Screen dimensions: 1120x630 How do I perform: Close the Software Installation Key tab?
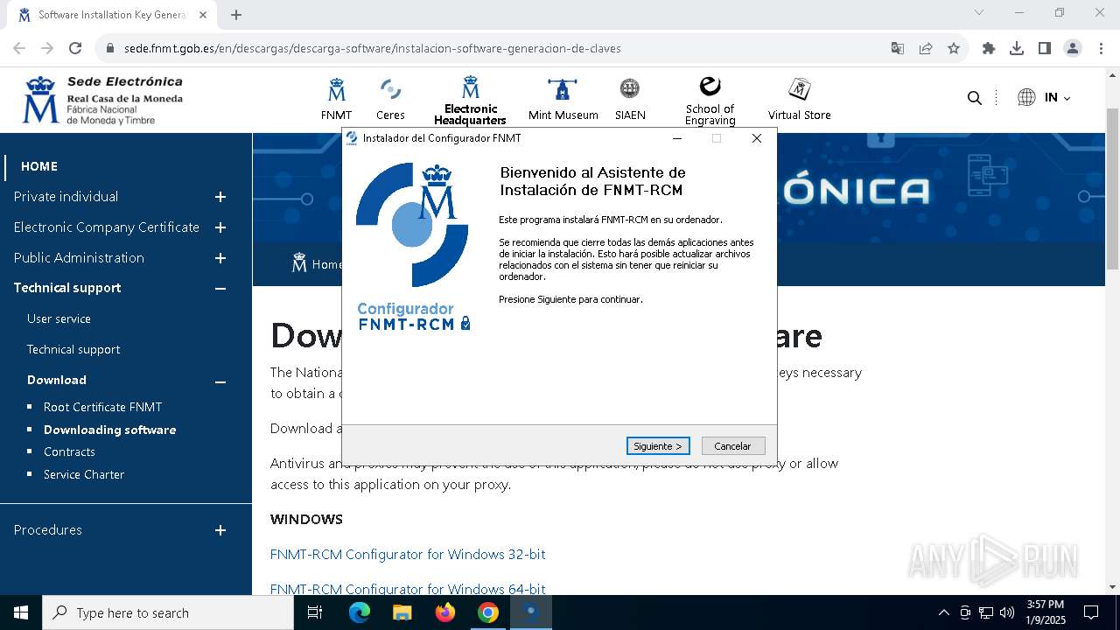click(203, 15)
